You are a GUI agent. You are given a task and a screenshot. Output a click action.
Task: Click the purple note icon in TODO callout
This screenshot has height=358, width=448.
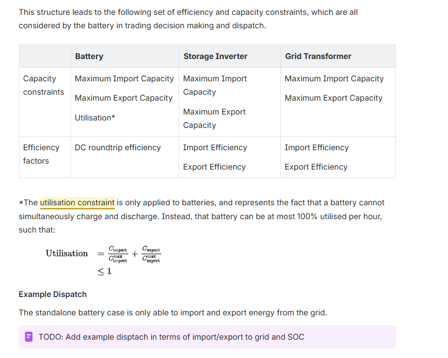[29, 337]
